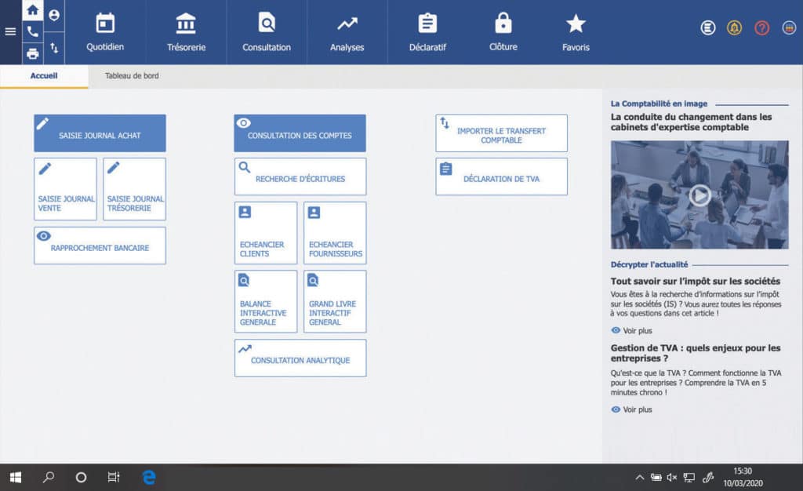Image resolution: width=803 pixels, height=491 pixels.
Task: Click the user profile icon
Action: click(x=53, y=13)
